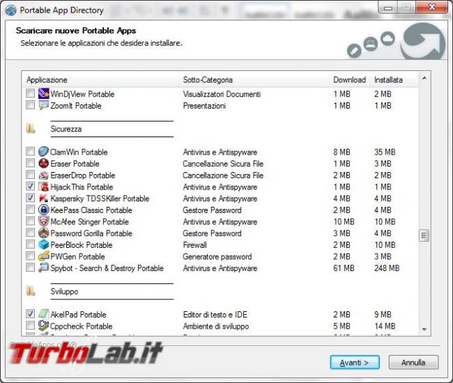Uncheck the AkelPad Portable checkbox

click(x=30, y=314)
